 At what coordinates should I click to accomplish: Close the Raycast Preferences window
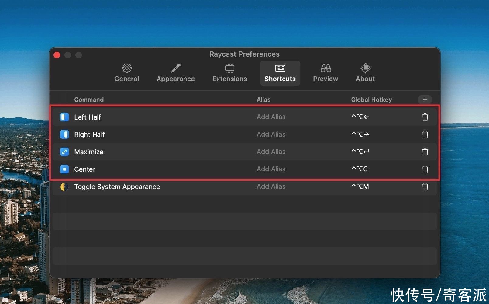point(57,55)
